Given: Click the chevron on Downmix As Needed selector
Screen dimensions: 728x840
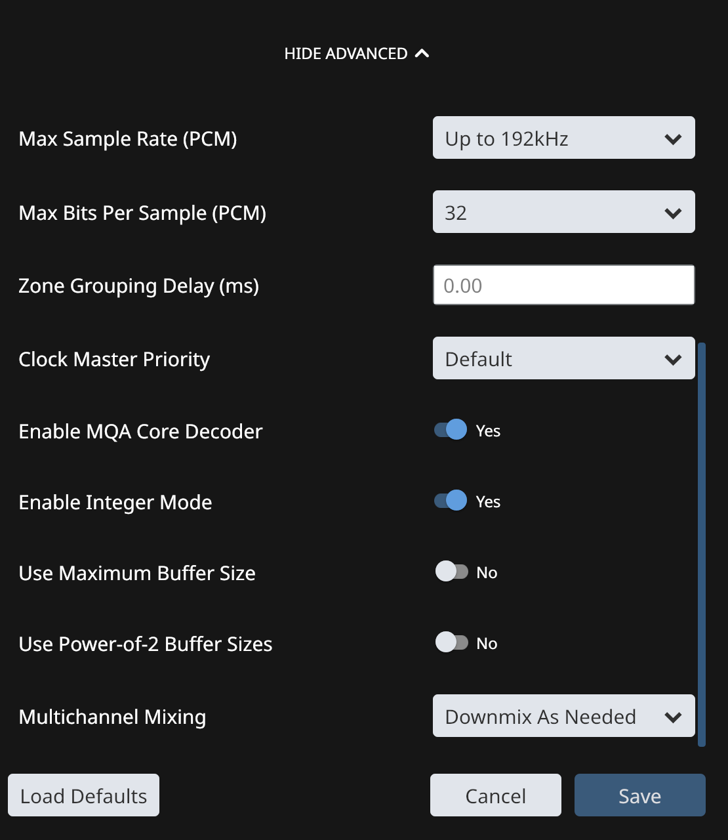Looking at the screenshot, I should pyautogui.click(x=672, y=717).
